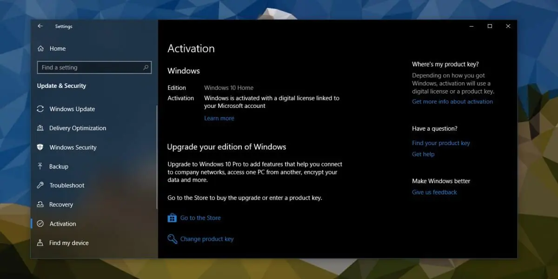This screenshot has width=558, height=279.
Task: Click the Store bag icon
Action: tap(172, 218)
